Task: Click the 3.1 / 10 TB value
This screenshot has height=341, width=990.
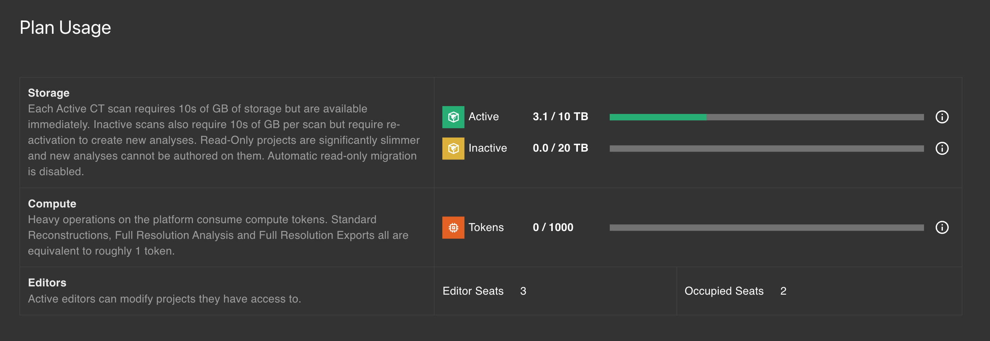Action: tap(560, 117)
